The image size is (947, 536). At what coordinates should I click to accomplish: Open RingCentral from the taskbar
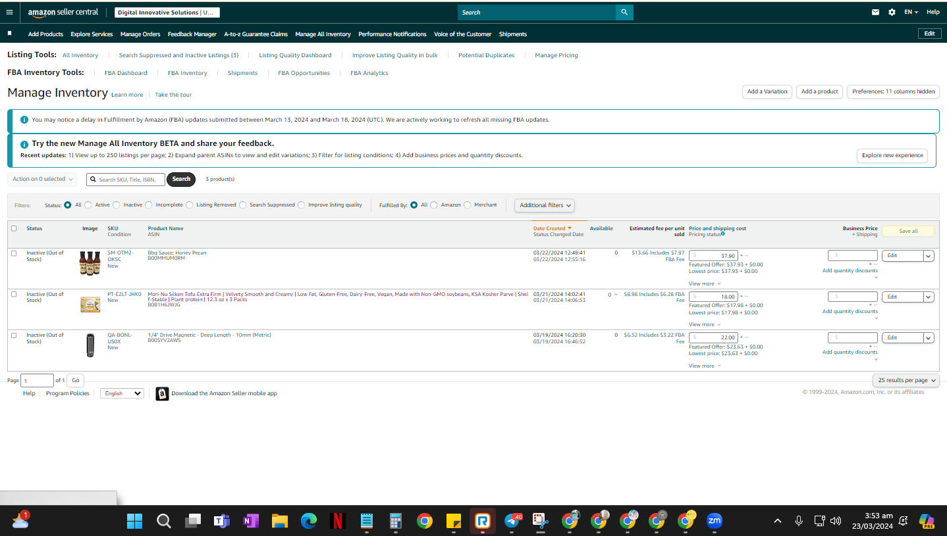point(483,521)
